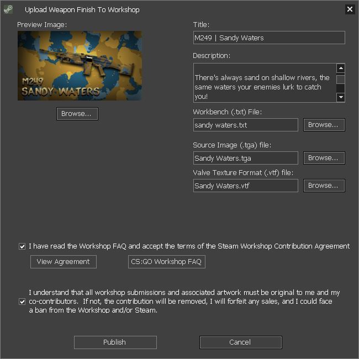Click the Steam logo icon in title bar
The image size is (359, 359).
[8, 9]
